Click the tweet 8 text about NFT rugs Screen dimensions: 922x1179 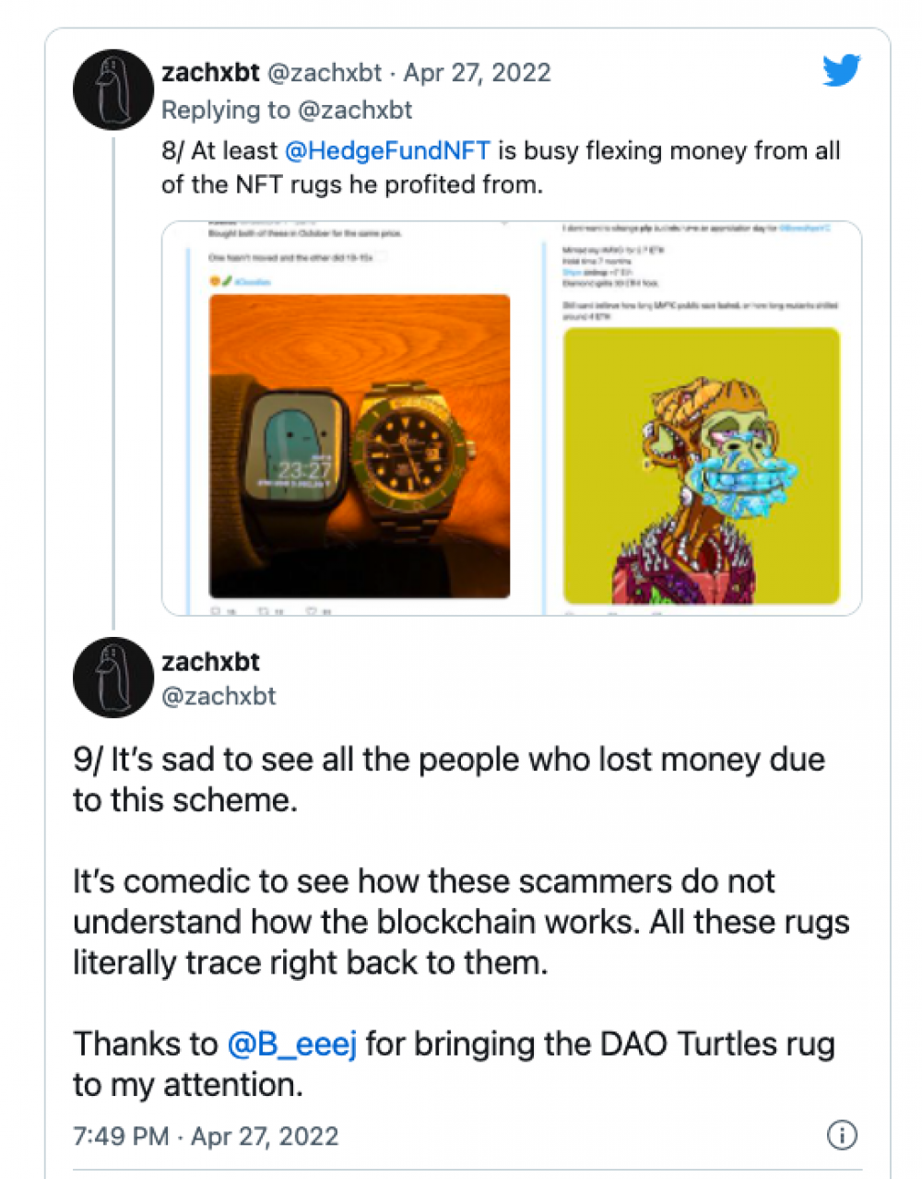(x=501, y=168)
